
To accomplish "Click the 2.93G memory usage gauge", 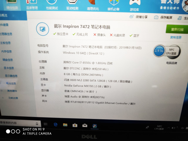I will (159, 51).
